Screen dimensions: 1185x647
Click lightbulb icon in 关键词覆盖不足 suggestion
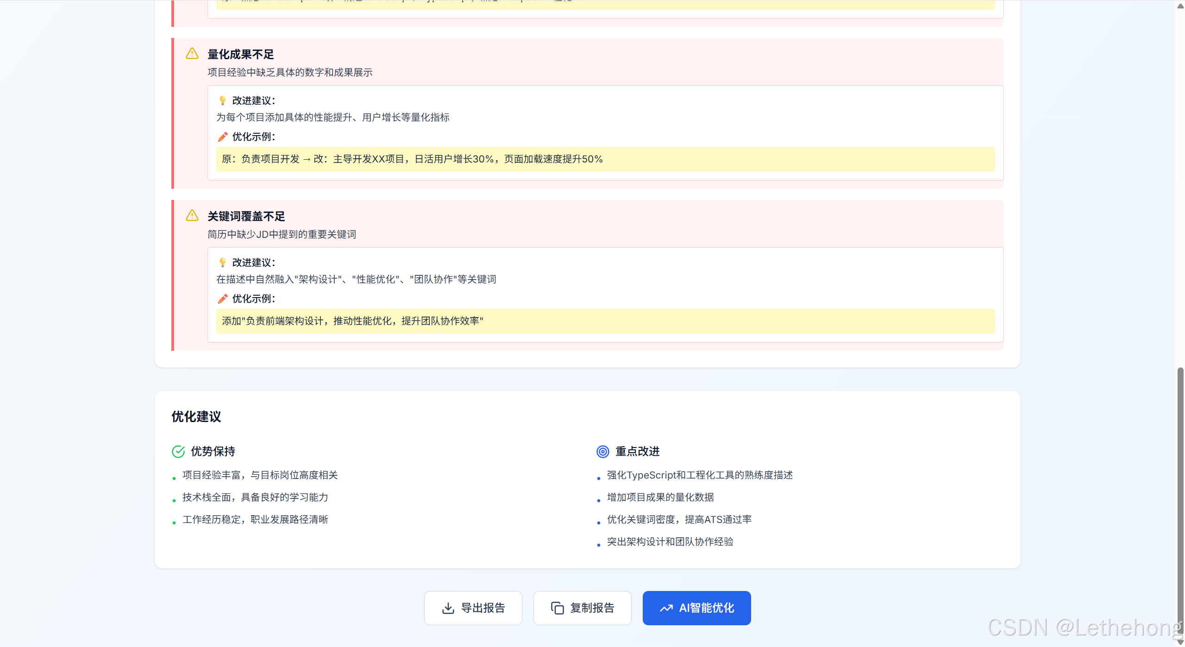pos(223,262)
